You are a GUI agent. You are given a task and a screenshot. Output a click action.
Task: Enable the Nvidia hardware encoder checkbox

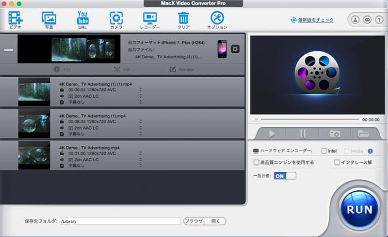pyautogui.click(x=347, y=151)
